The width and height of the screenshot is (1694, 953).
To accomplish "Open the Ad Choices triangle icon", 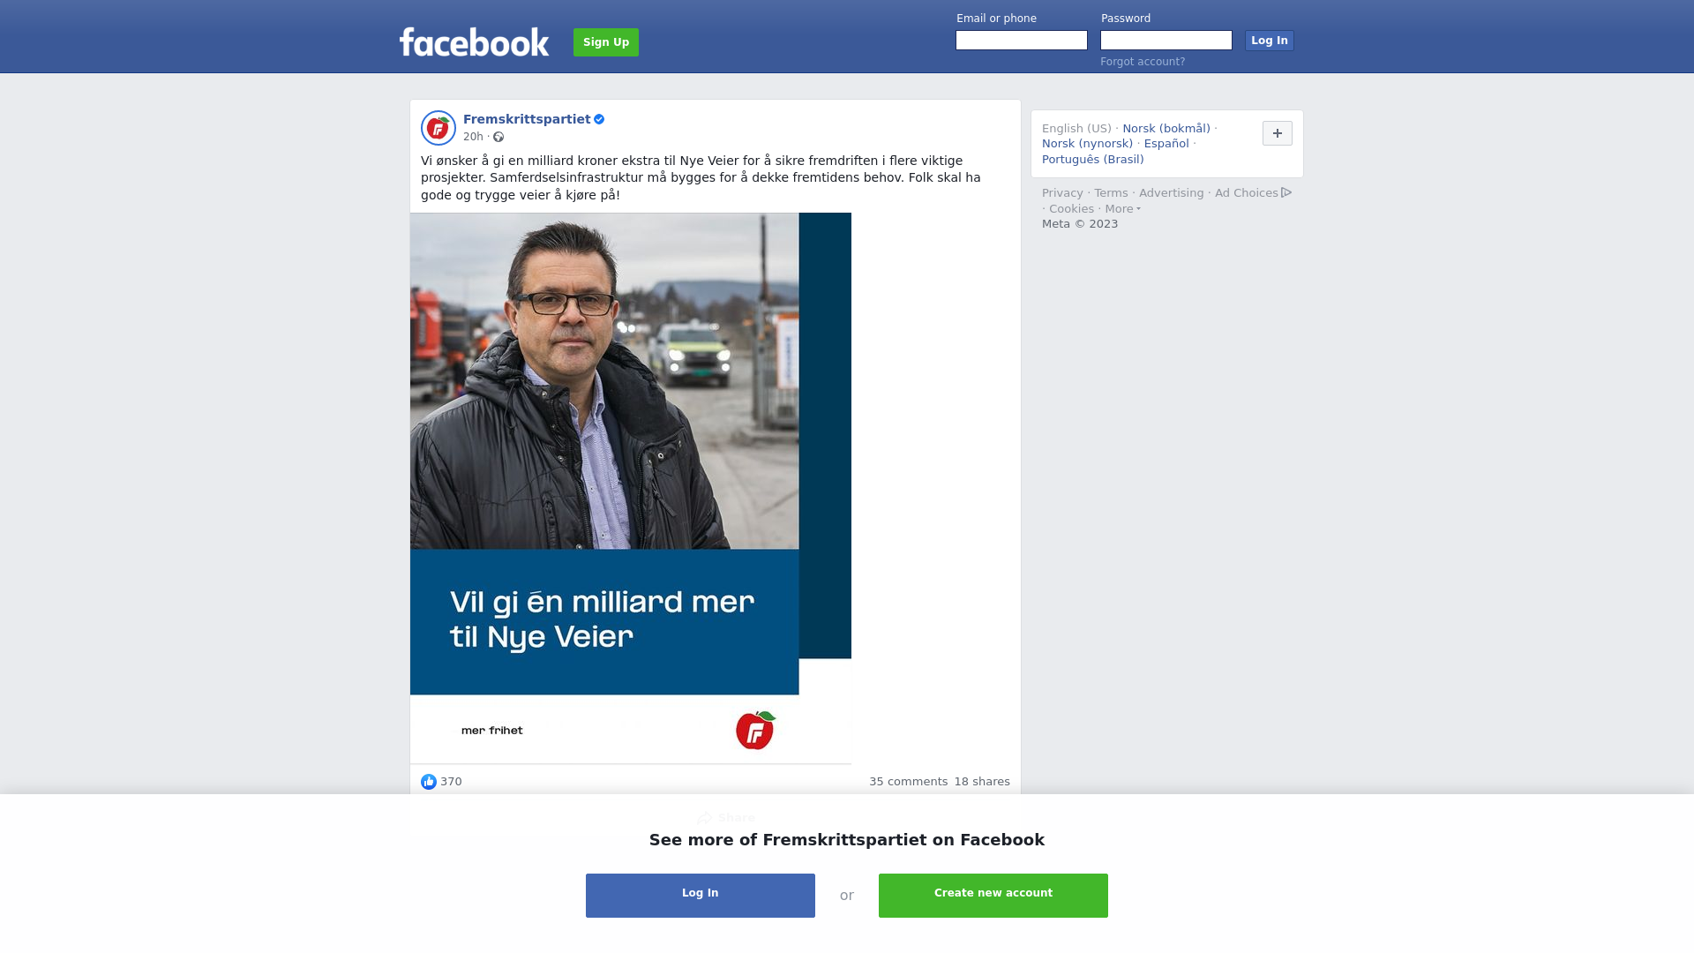I will click(x=1286, y=192).
